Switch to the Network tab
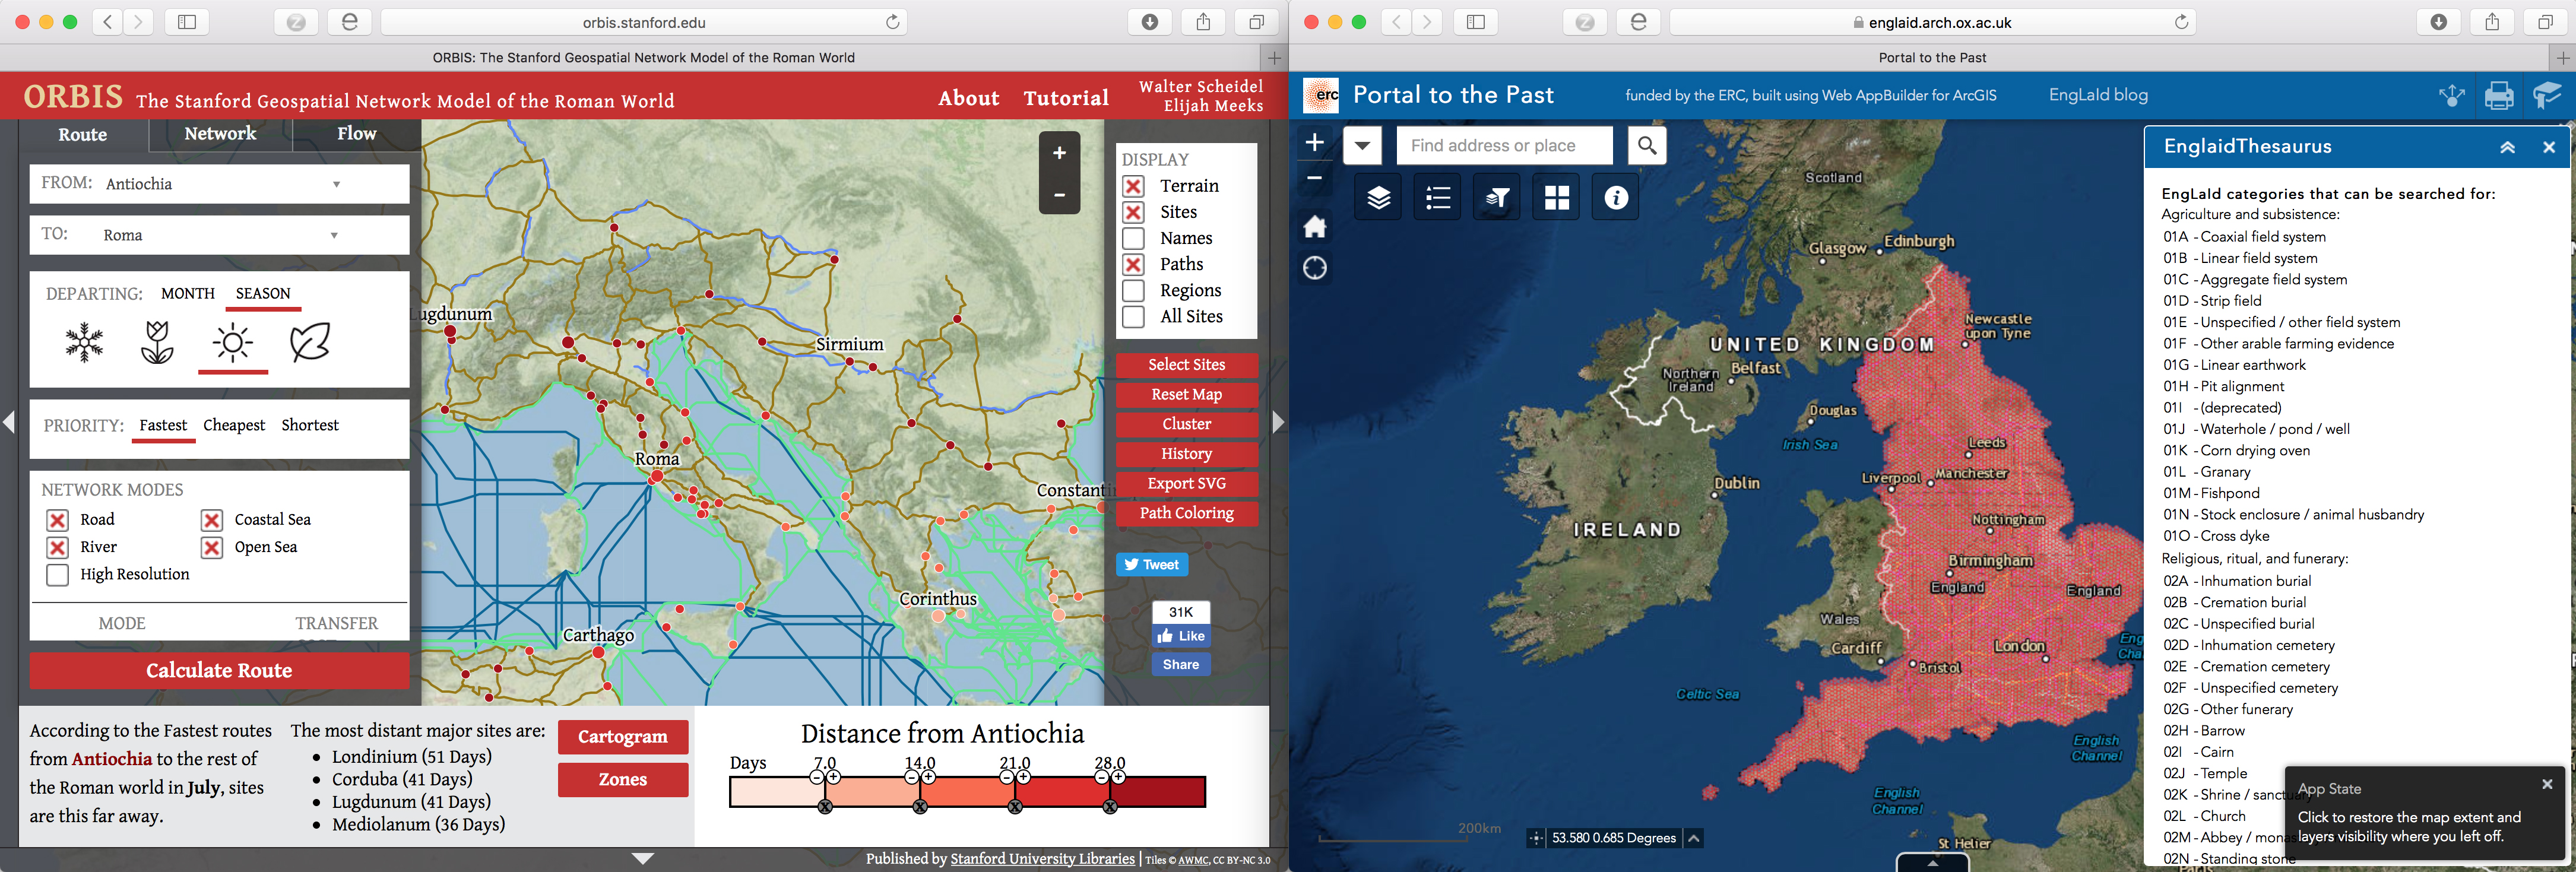The height and width of the screenshot is (872, 2576). [x=220, y=134]
